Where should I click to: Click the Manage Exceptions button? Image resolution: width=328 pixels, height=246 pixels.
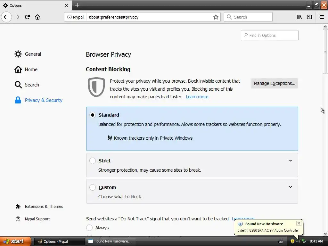click(x=275, y=83)
